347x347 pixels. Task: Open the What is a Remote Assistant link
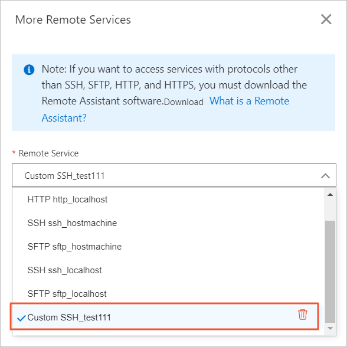pyautogui.click(x=165, y=109)
